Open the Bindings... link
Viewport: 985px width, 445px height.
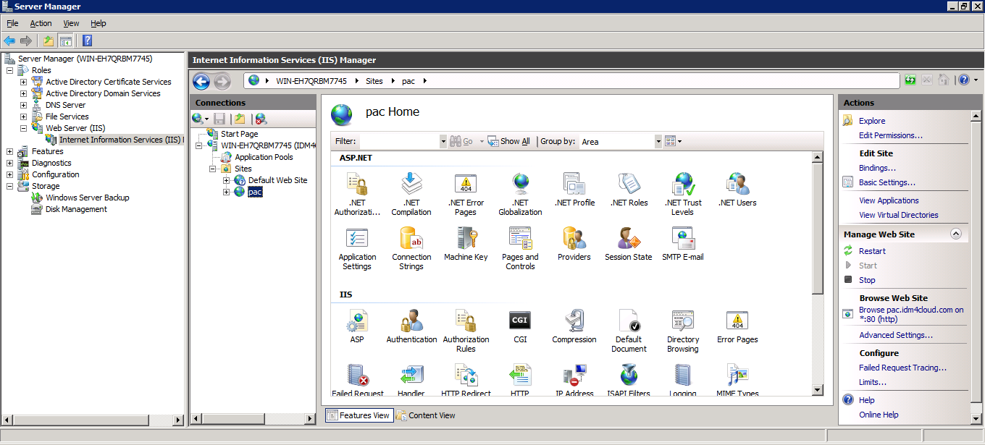click(x=877, y=168)
